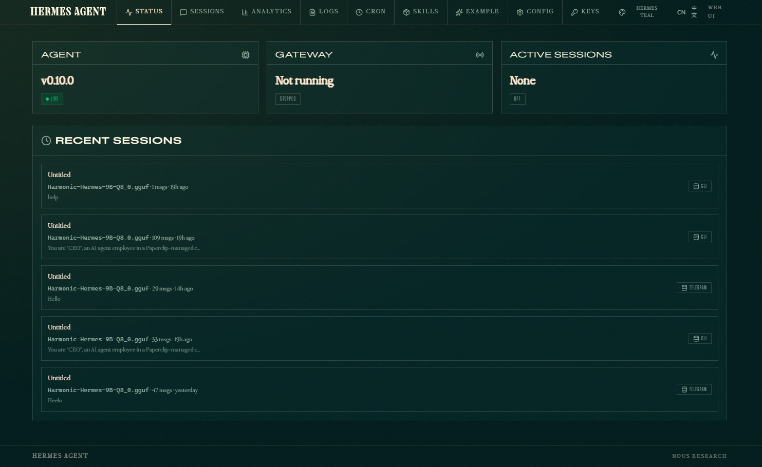Click the Cron clock icon

(x=360, y=11)
